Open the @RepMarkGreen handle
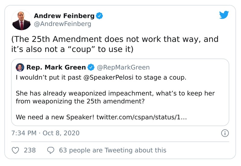The image size is (241, 166). tap(123, 67)
